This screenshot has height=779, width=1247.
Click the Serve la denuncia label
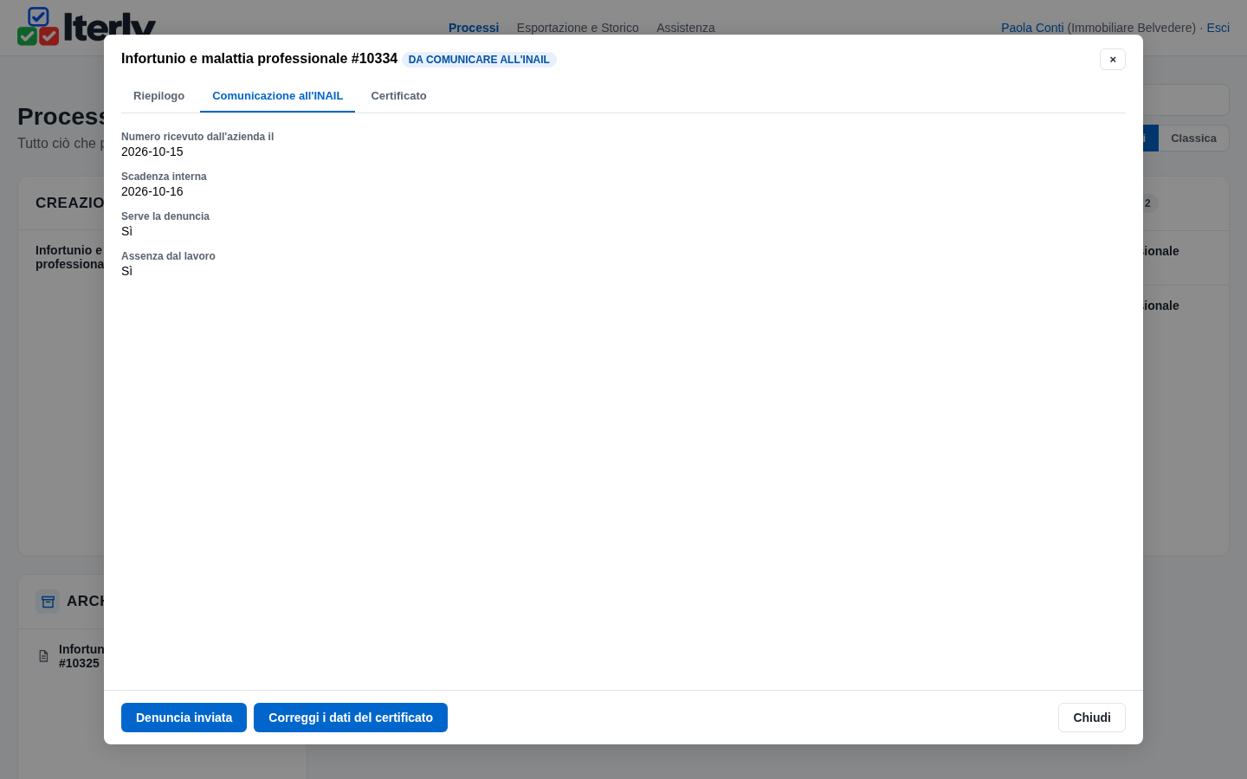(165, 216)
